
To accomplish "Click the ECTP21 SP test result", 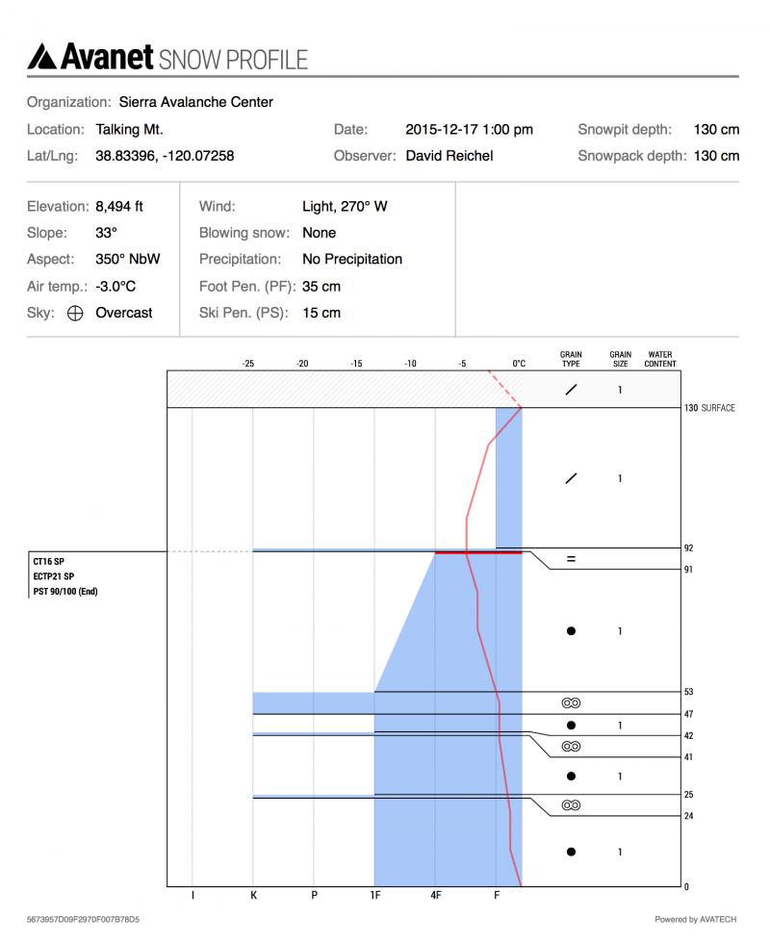I will (x=52, y=575).
